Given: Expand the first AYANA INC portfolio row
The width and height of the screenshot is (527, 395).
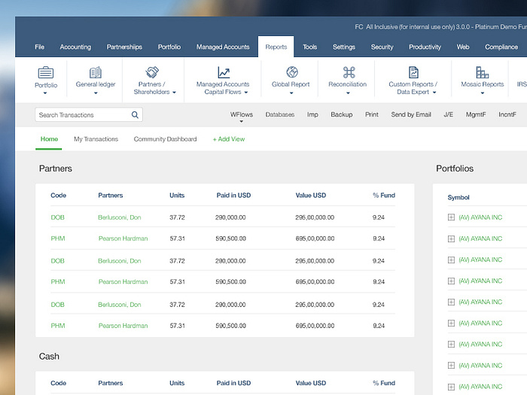Looking at the screenshot, I should (x=451, y=217).
